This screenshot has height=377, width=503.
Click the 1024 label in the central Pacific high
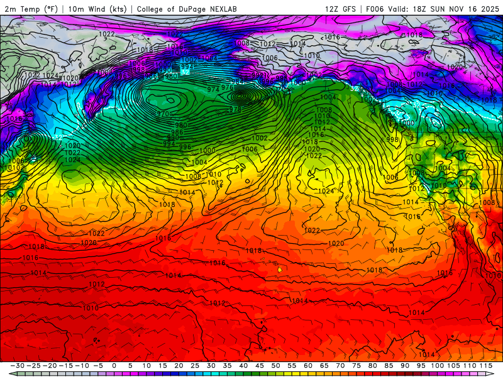click(326, 191)
